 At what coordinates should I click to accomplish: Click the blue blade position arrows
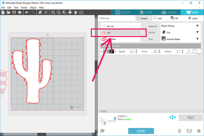pos(172,117)
